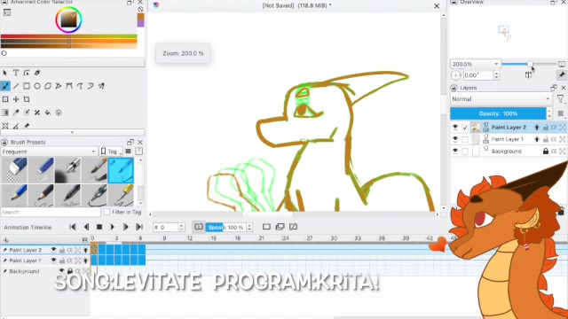Activate the Crop tool
The image size is (568, 319).
click(27, 99)
